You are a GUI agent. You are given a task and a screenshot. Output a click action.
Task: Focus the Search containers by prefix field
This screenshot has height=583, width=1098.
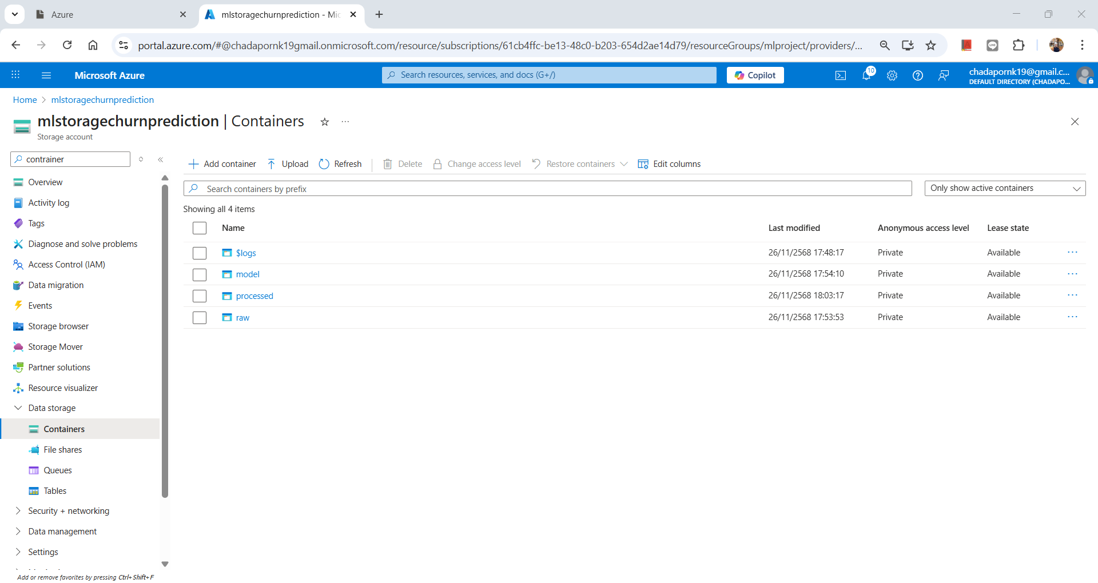[x=548, y=189]
